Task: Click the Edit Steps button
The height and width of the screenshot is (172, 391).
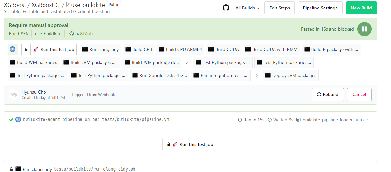Action: [279, 8]
